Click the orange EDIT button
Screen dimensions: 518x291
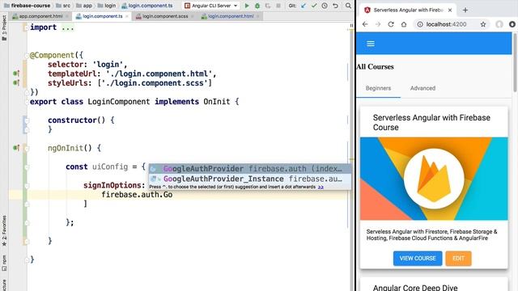pyautogui.click(x=458, y=259)
